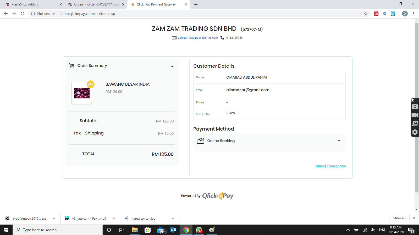The height and width of the screenshot is (235, 419).
Task: Open Mail app from taskbar
Action: (x=161, y=230)
